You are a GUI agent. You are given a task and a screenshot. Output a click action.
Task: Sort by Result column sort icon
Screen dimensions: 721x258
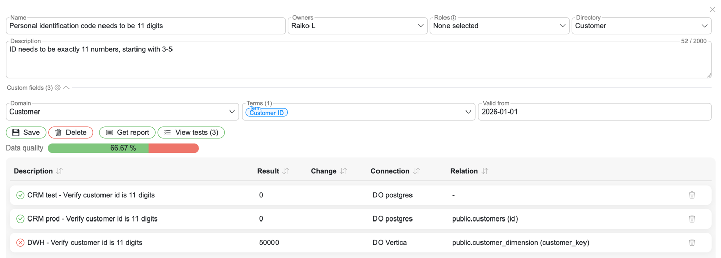(x=286, y=171)
